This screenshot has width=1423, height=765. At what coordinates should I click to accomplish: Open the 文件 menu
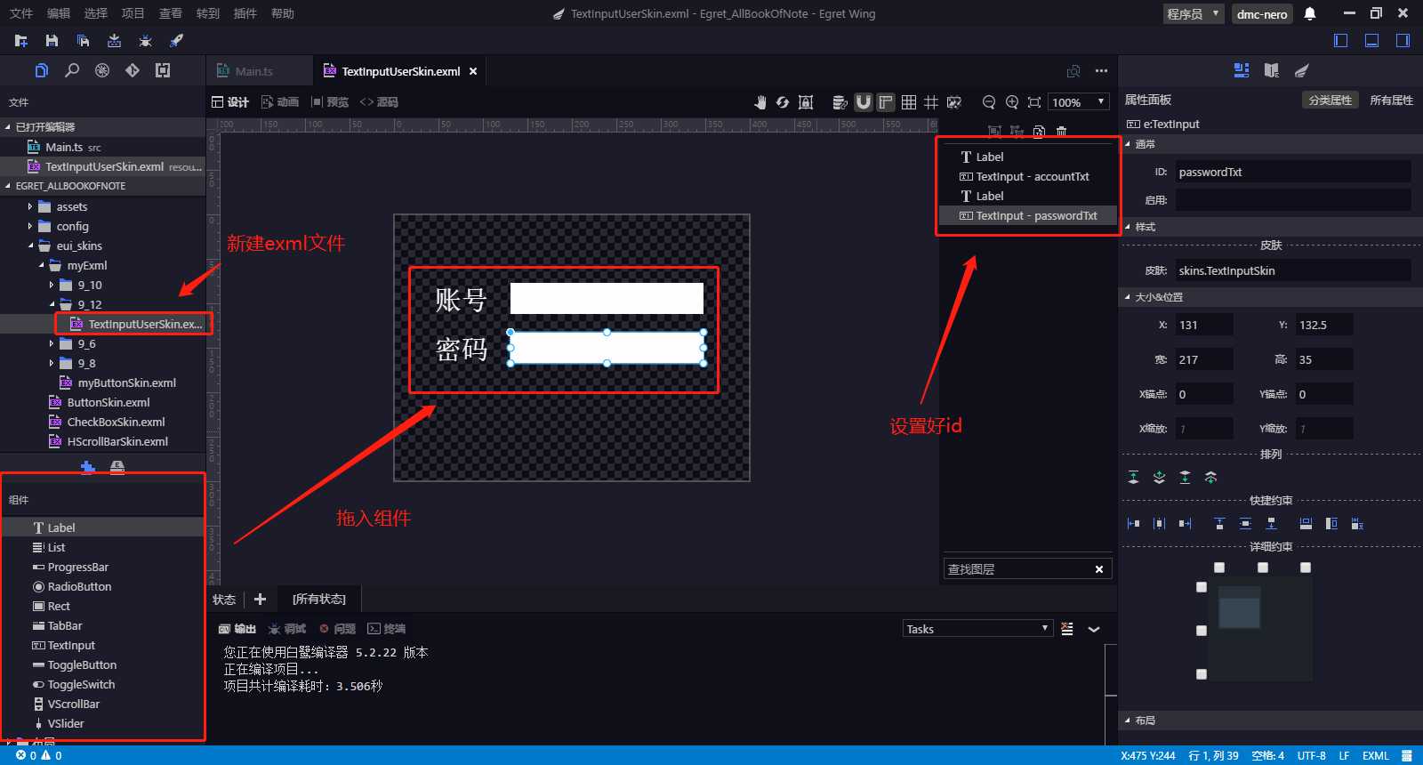pyautogui.click(x=21, y=13)
